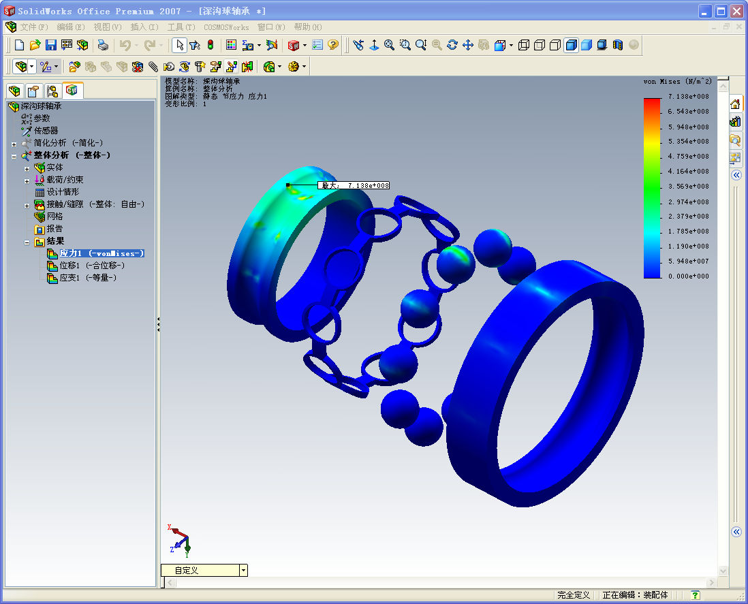Screen dimensions: 748x604
Task: Select Zoom to Area tool
Action: (405, 46)
